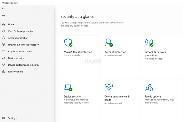Select Firewall & network protection sidebar label
This screenshot has height=122, width=183.
pos(24,45)
